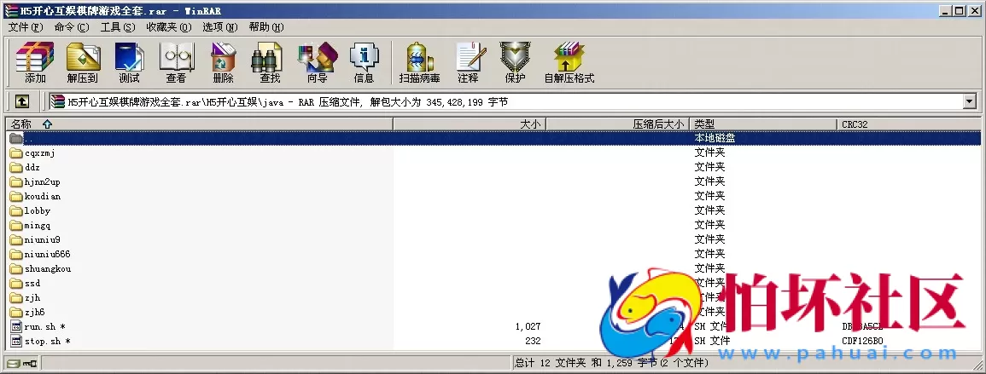This screenshot has height=374, width=986.
Task: Sort by the CRC32 column header
Action: 908,124
